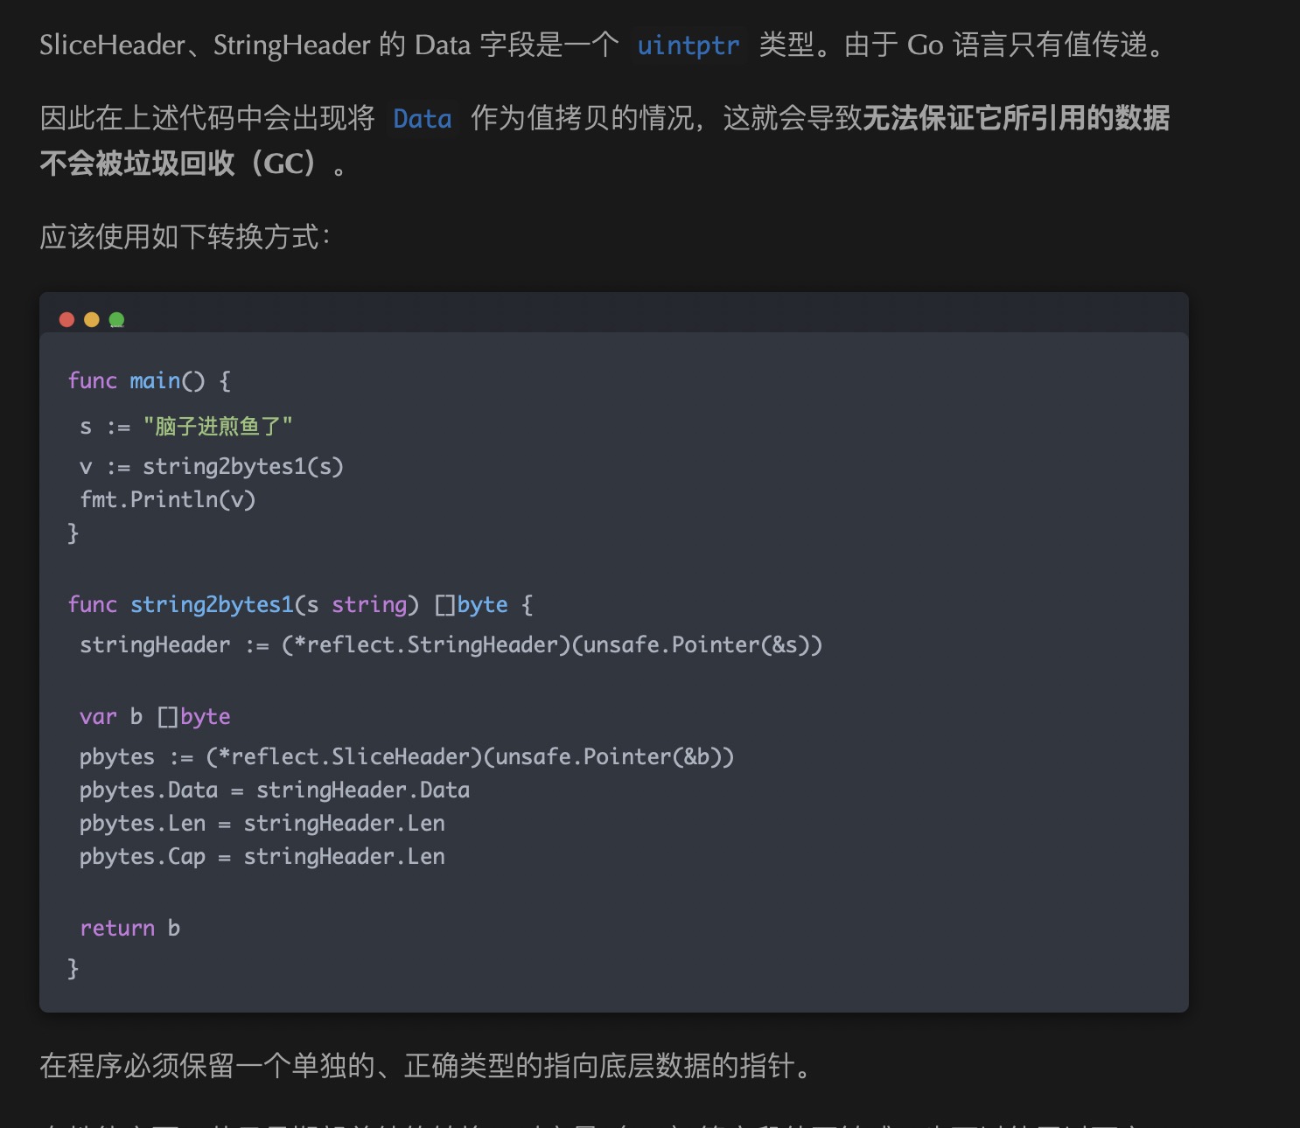Screen dimensions: 1300x1128
Task: Click the line 'var b []byte'
Action: [x=155, y=717]
